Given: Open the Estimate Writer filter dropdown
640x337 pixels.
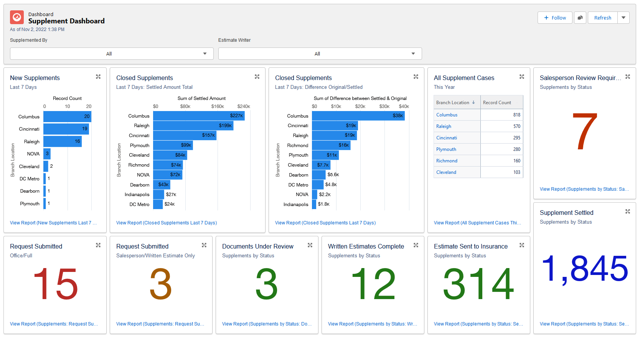Looking at the screenshot, I should pyautogui.click(x=320, y=54).
